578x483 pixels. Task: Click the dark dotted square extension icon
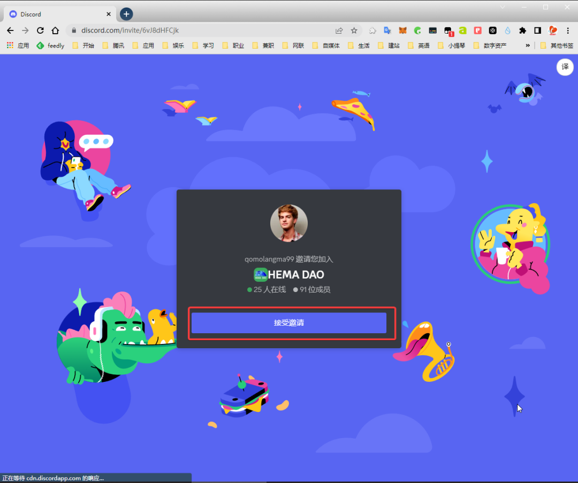point(492,30)
